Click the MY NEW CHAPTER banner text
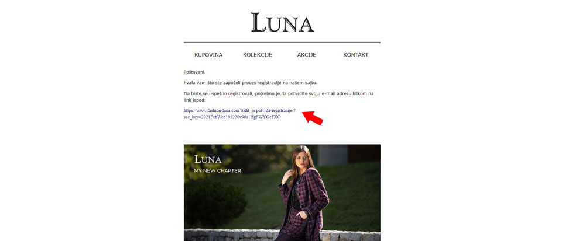The height and width of the screenshot is (241, 562). [218, 170]
